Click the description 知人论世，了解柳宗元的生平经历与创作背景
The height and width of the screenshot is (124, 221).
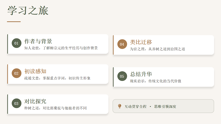(x=61, y=48)
